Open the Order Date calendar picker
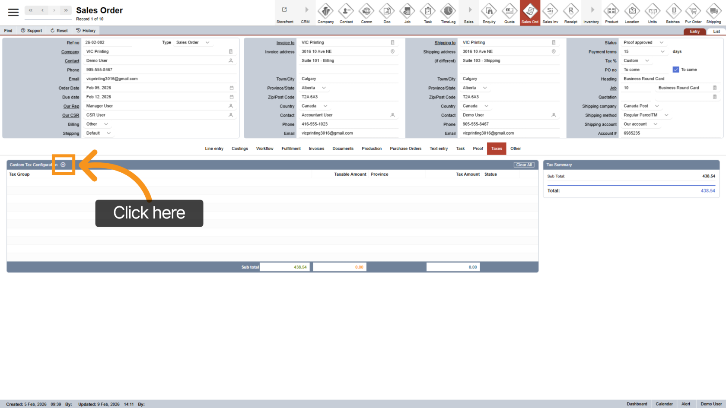This screenshot has width=726, height=408. point(231,88)
